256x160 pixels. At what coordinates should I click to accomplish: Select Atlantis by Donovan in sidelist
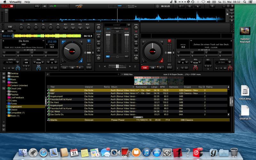tap(138, 120)
